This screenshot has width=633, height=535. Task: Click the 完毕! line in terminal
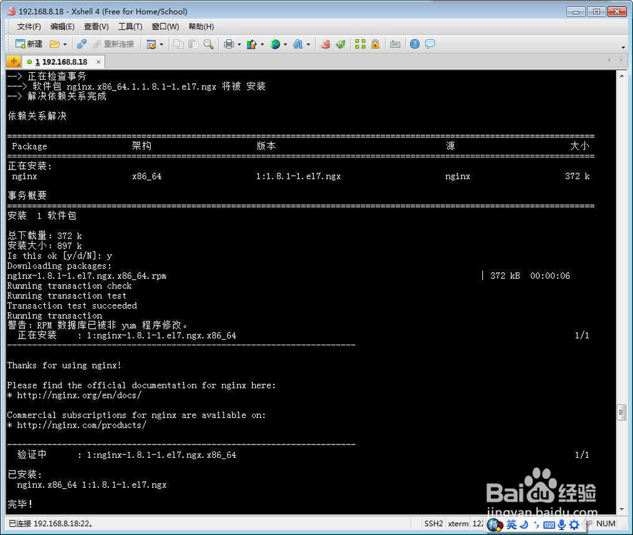(20, 504)
